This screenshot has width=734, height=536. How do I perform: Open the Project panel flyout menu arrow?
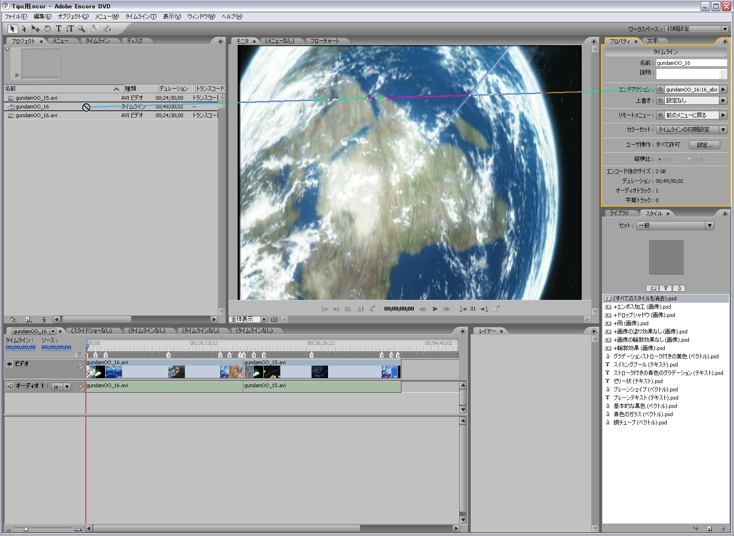[x=221, y=41]
